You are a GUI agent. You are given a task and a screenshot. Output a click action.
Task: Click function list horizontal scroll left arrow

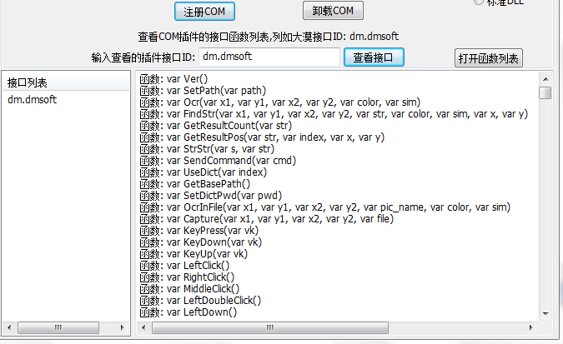(143, 327)
